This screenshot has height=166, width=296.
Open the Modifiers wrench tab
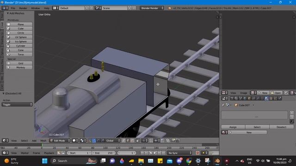coord(258,98)
